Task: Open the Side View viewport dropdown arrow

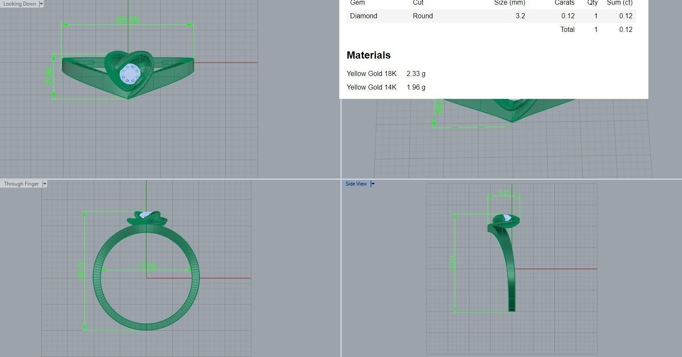Action: tap(372, 184)
